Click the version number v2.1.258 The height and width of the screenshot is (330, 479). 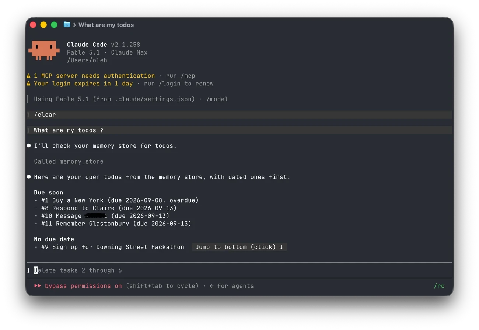[126, 45]
